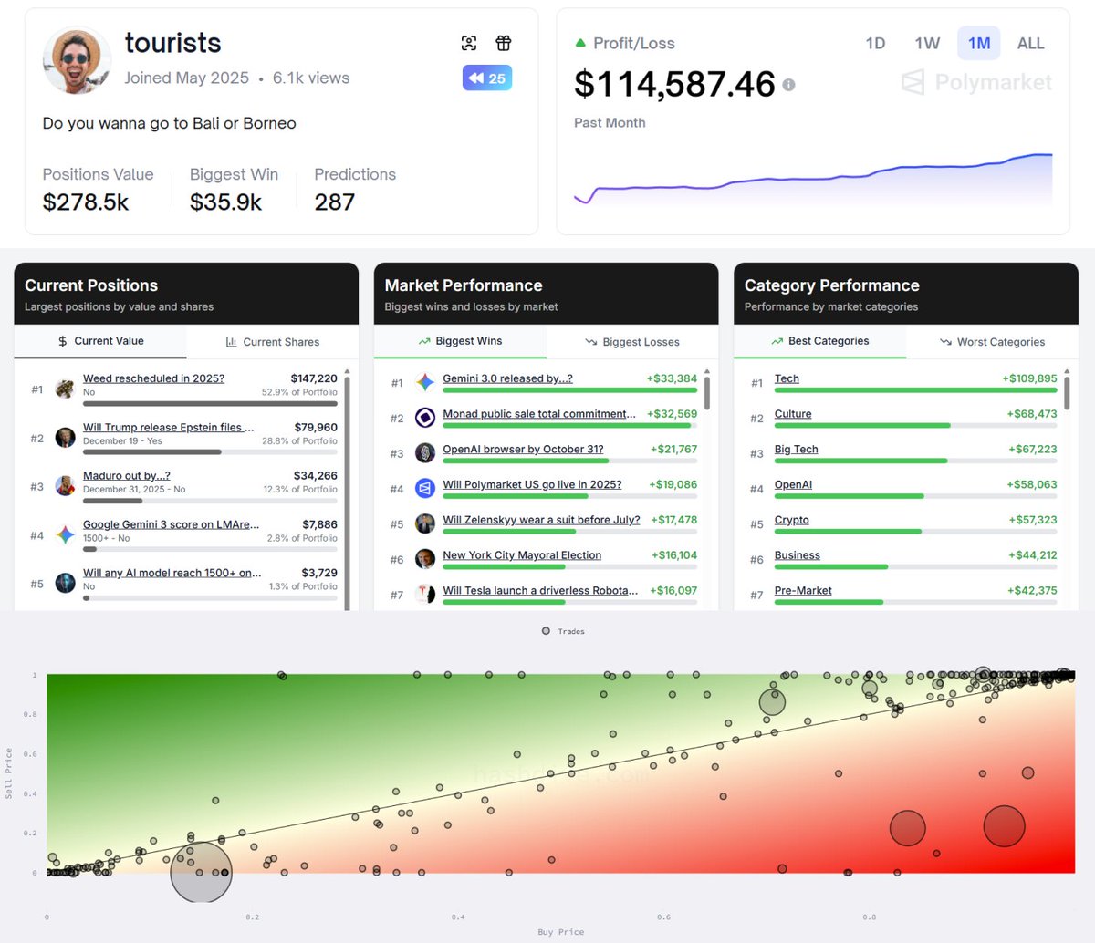The height and width of the screenshot is (943, 1095).
Task: Select the 1D time range
Action: point(875,43)
